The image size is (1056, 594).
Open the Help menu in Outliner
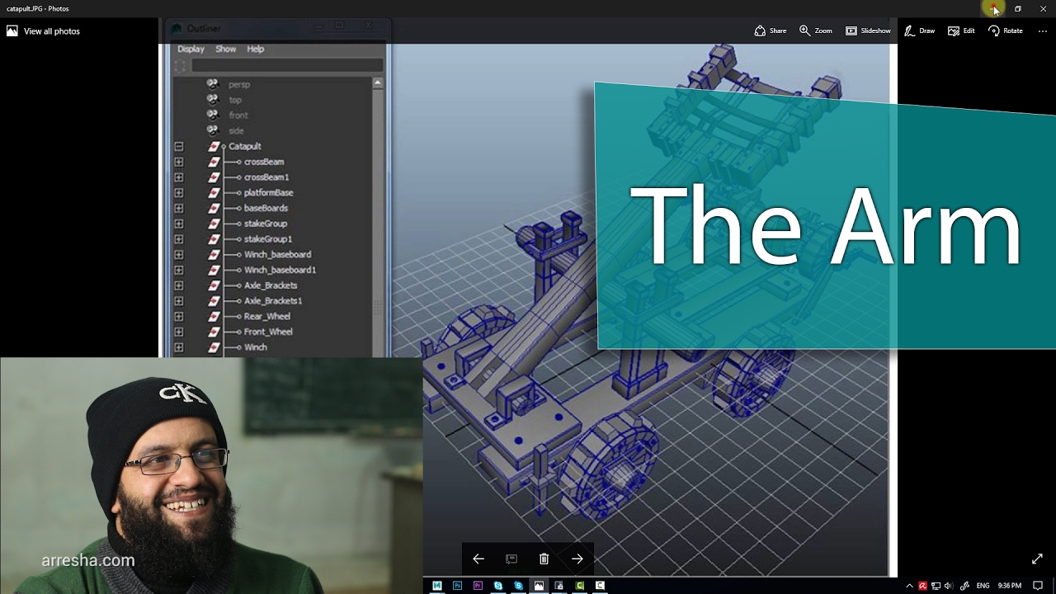coord(256,49)
